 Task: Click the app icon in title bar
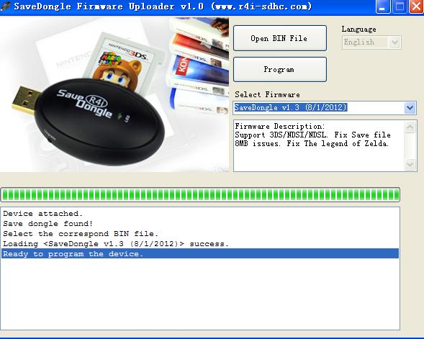[x=5, y=6]
